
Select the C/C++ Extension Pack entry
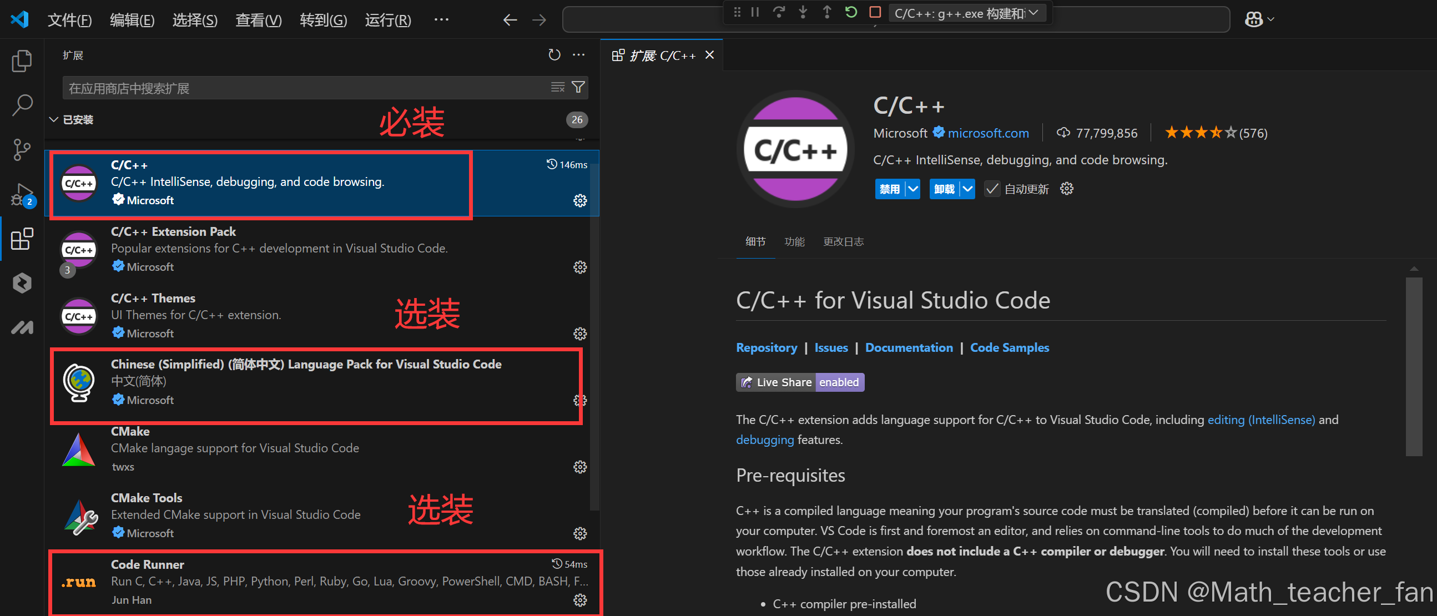point(317,249)
